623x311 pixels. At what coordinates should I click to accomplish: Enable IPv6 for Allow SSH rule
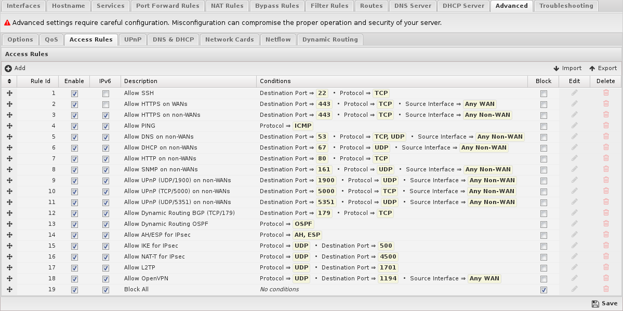(x=105, y=94)
